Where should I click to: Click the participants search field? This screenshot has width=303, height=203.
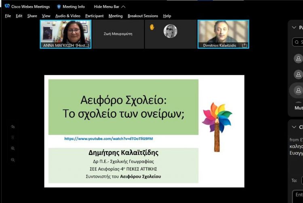[298, 42]
